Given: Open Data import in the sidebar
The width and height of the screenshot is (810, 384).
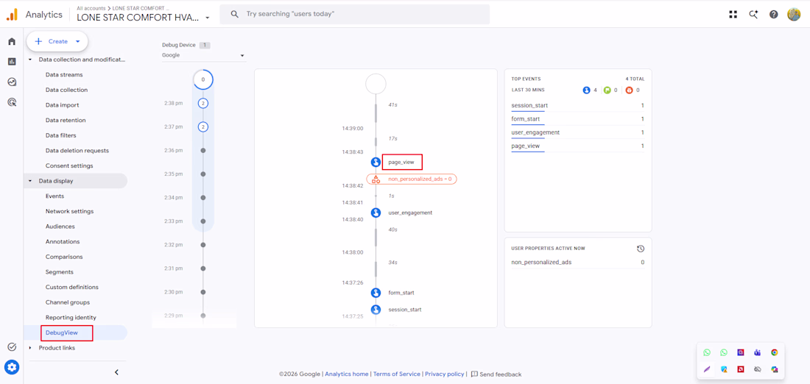Looking at the screenshot, I should point(62,105).
